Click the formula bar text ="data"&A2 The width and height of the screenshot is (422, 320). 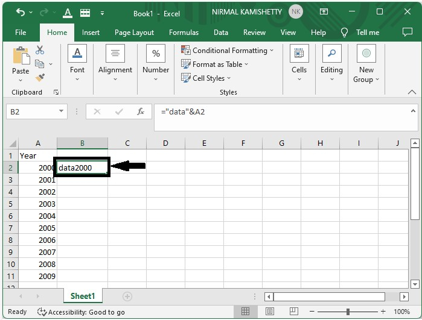point(183,111)
